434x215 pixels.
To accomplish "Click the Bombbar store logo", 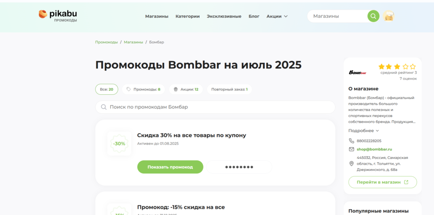I will (x=358, y=73).
